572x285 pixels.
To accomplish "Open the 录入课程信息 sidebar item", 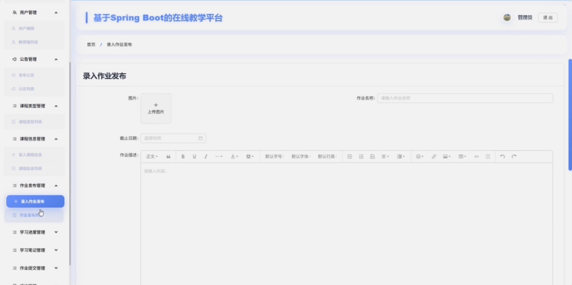I will pyautogui.click(x=35, y=154).
